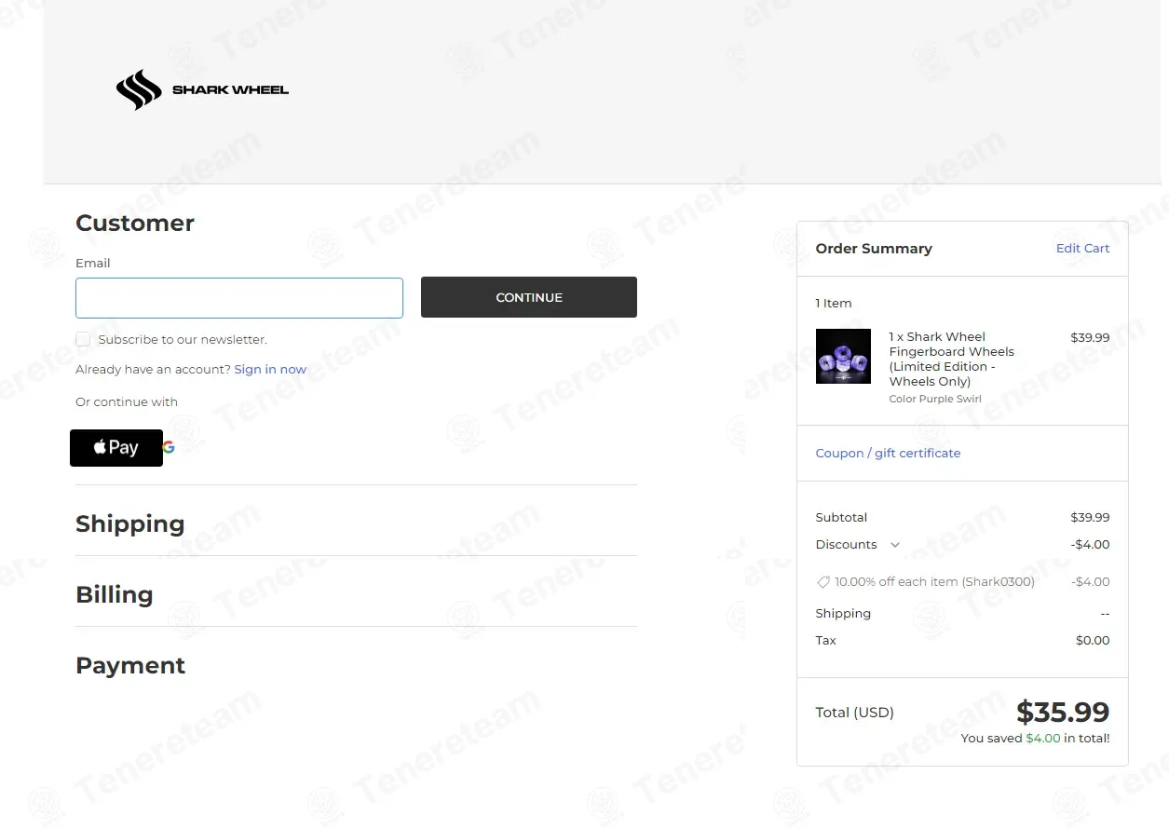
Task: Open the purple wheels product thumbnail
Action: (843, 357)
